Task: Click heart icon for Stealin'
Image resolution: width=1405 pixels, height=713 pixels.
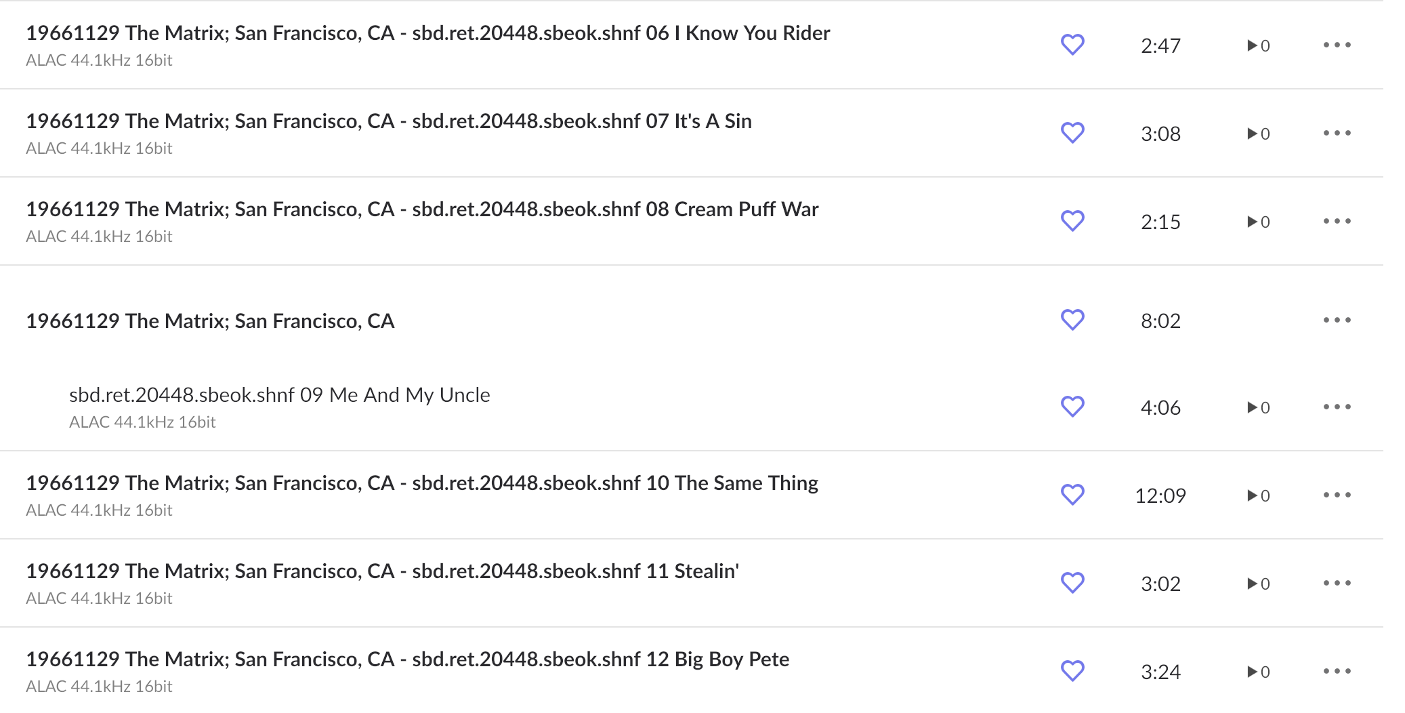Action: click(x=1072, y=583)
